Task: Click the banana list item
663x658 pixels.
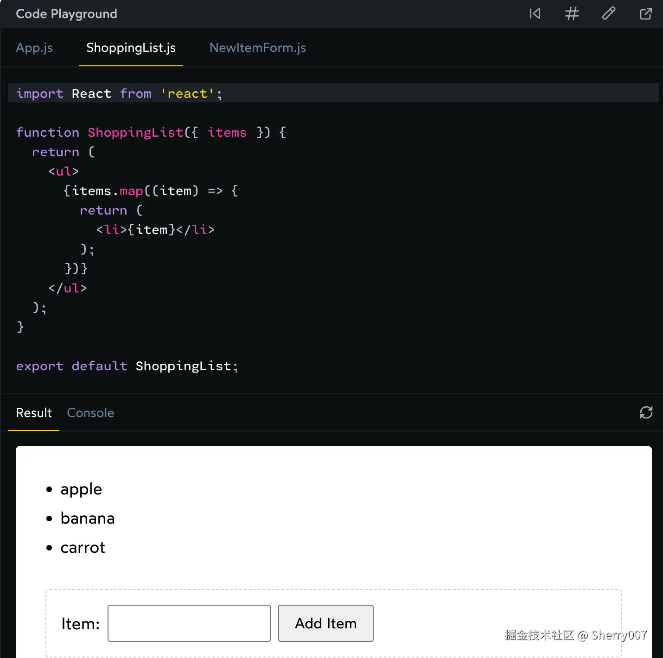Action: coord(88,519)
